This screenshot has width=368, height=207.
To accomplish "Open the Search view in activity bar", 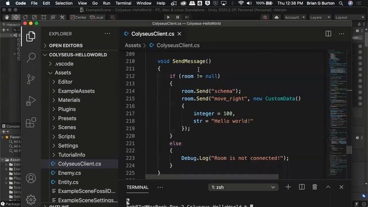I will point(30,57).
